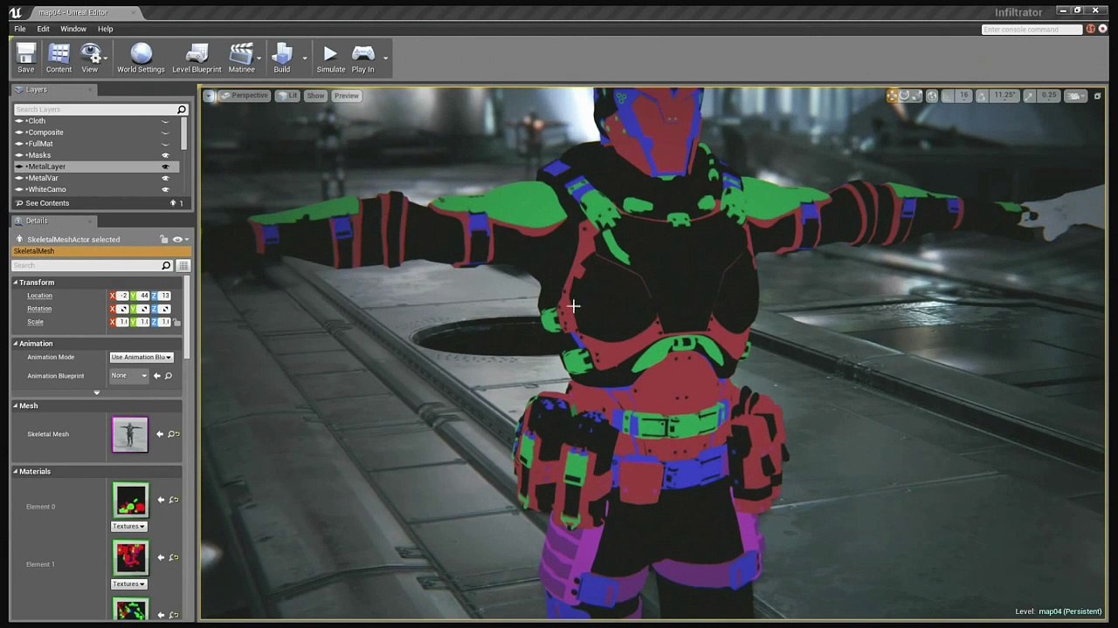This screenshot has width=1118, height=628.
Task: Hide the MetalVar layer
Action: pos(165,178)
